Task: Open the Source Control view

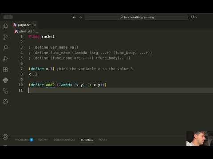Action: coord(5,37)
